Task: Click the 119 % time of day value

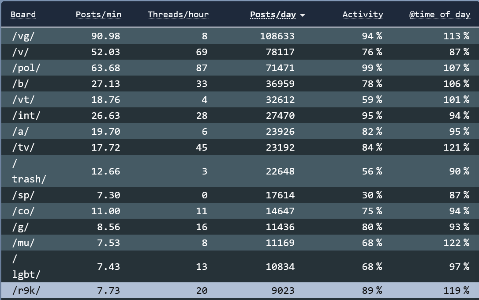Action: pos(457,291)
